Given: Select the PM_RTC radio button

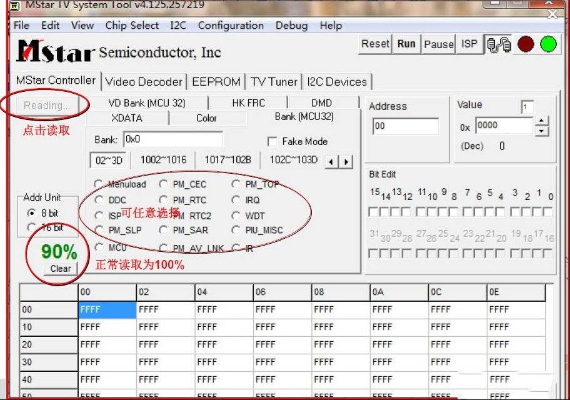Looking at the screenshot, I should coord(163,200).
